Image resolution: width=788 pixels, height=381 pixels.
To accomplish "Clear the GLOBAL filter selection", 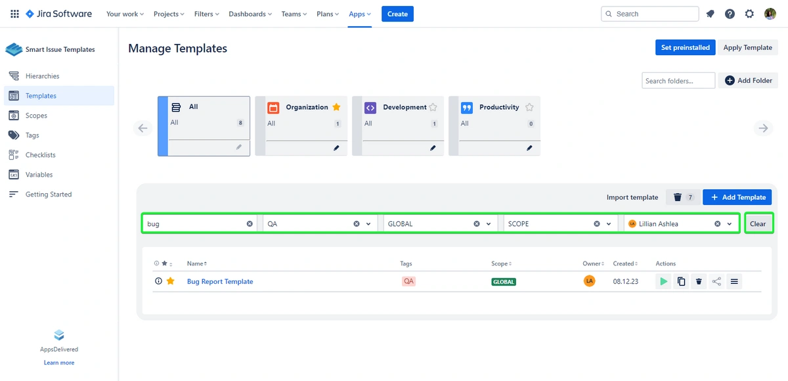I will pos(477,224).
